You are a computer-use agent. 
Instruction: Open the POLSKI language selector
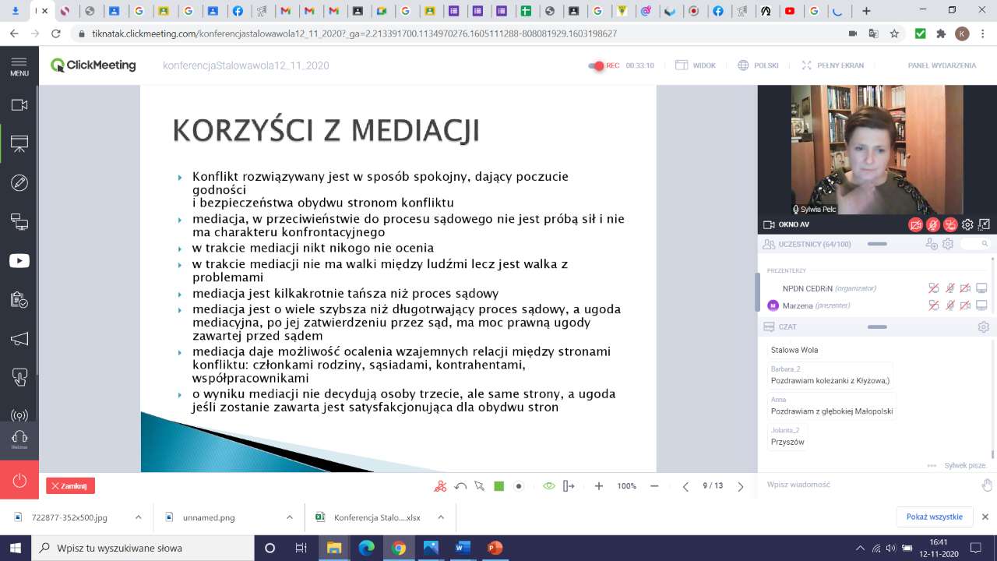pyautogui.click(x=758, y=65)
